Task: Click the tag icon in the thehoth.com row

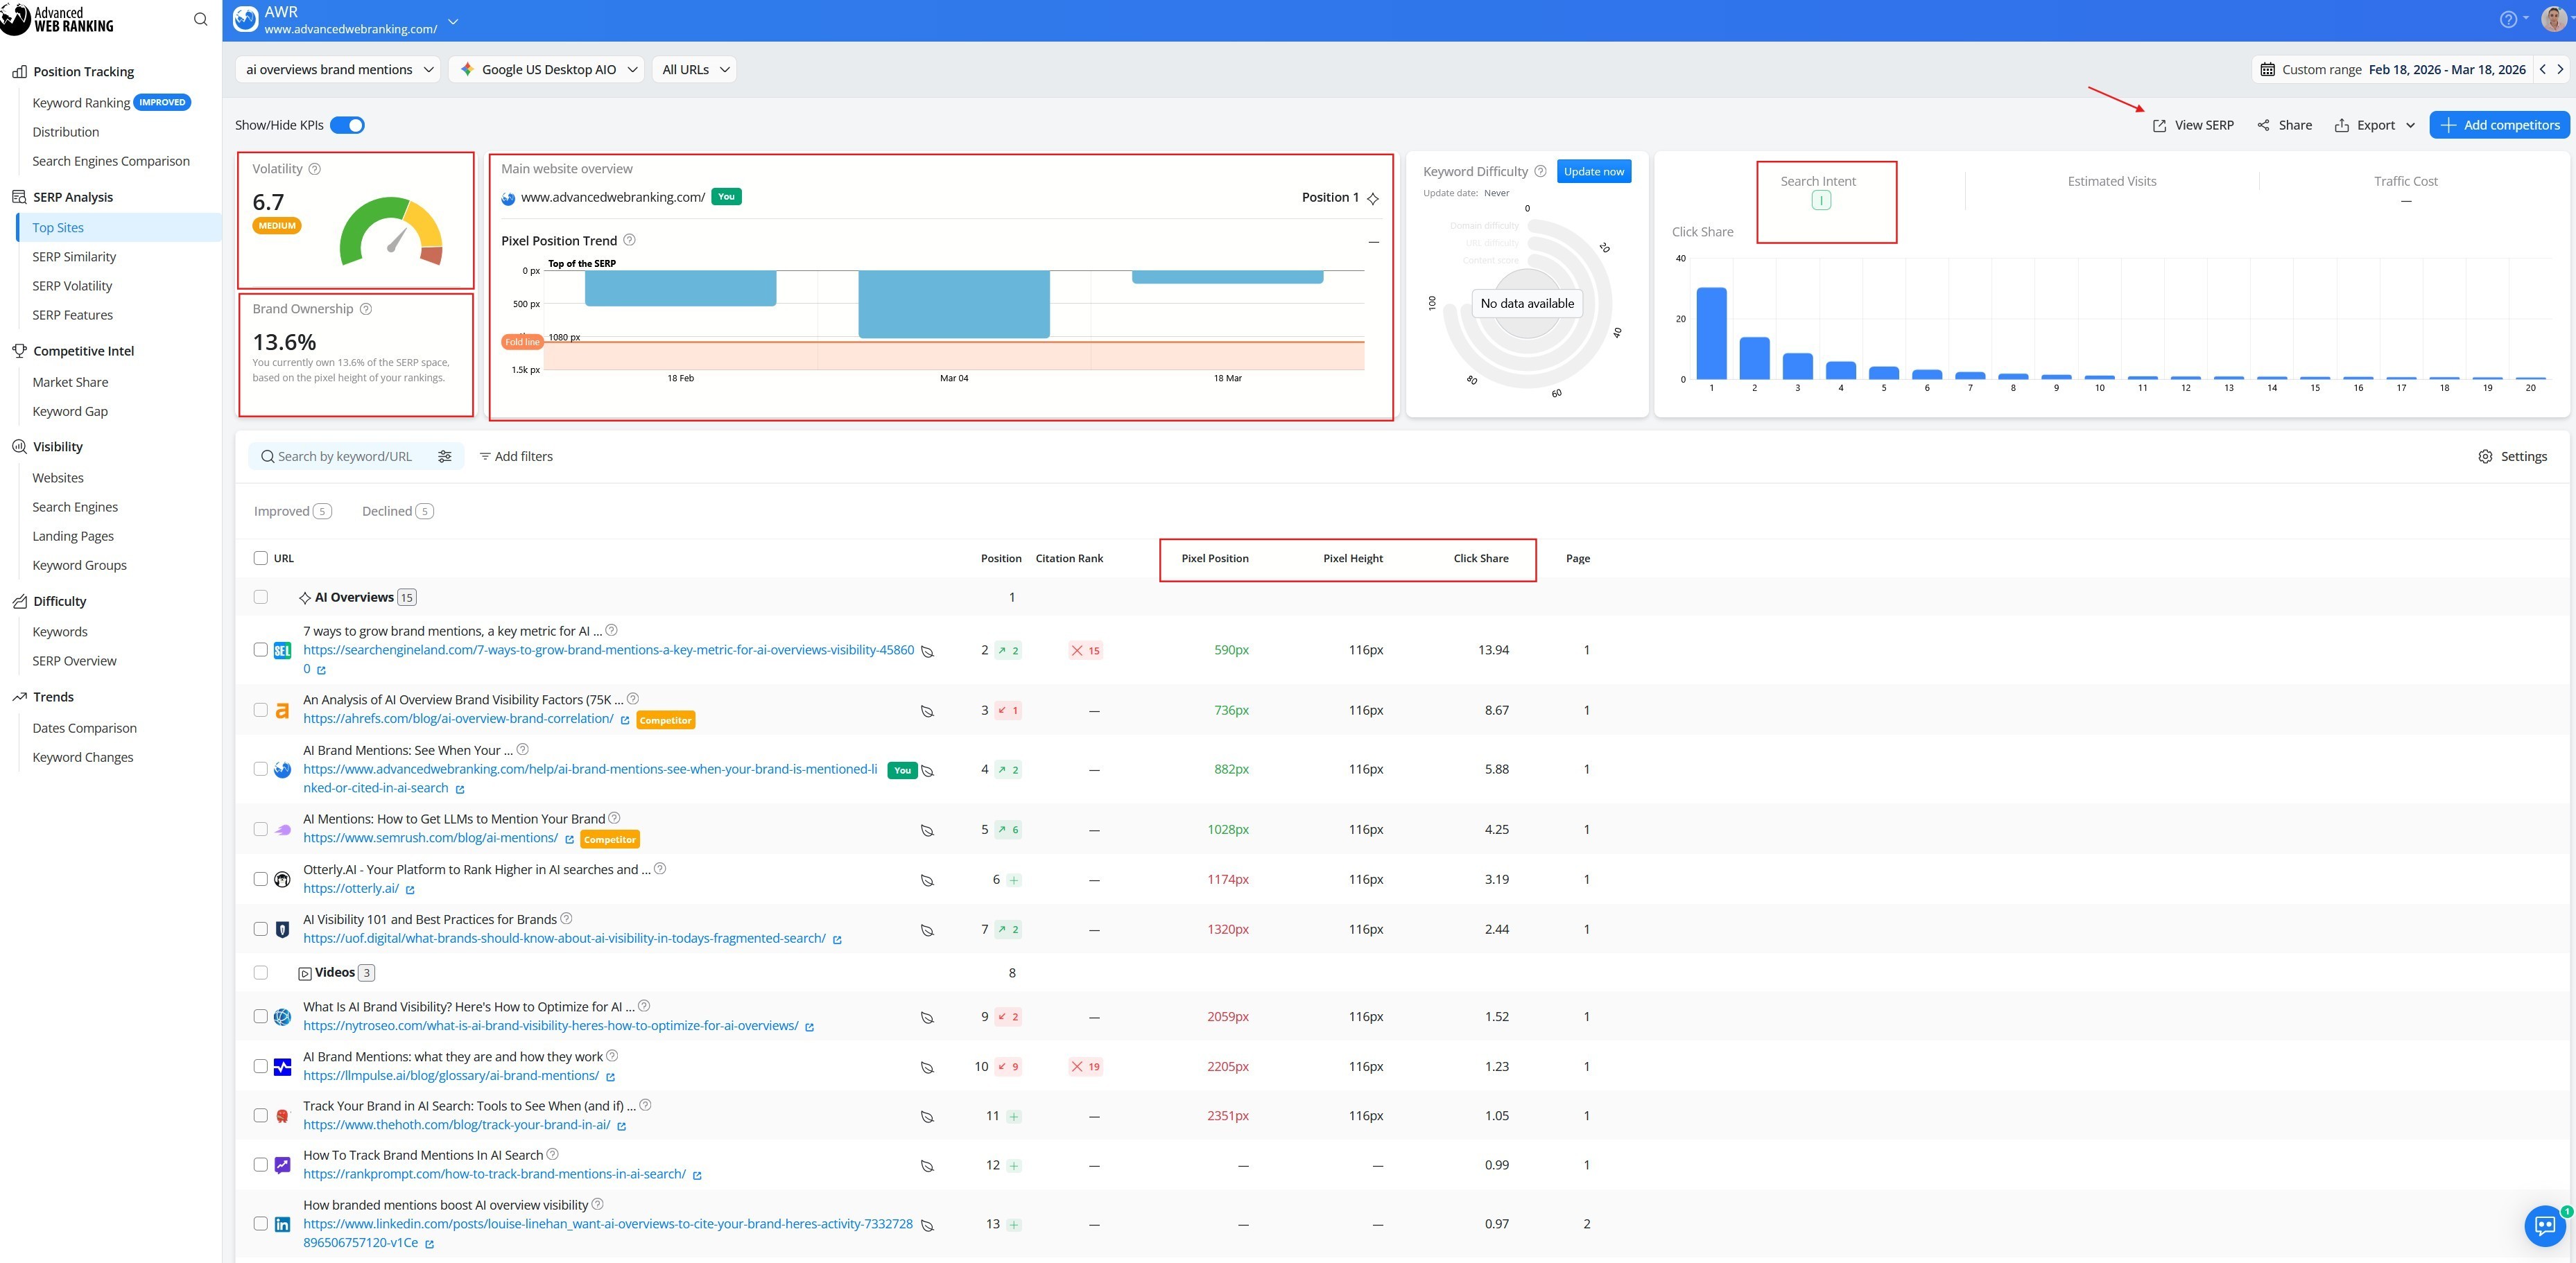Action: point(927,1117)
